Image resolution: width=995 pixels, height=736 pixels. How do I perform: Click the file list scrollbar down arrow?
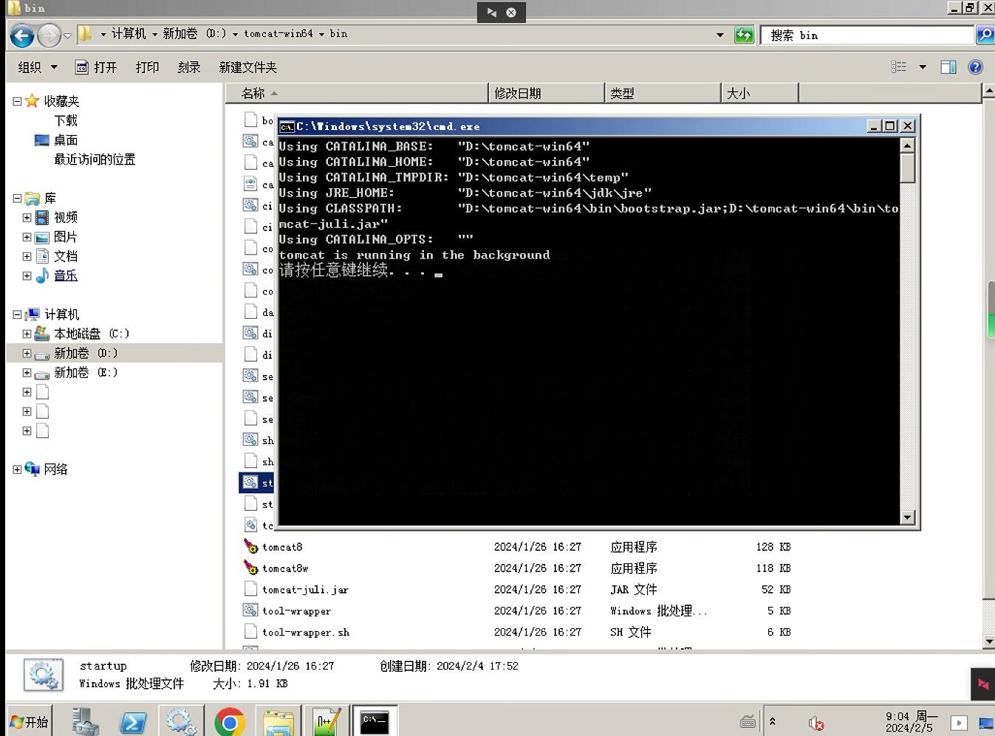click(989, 642)
